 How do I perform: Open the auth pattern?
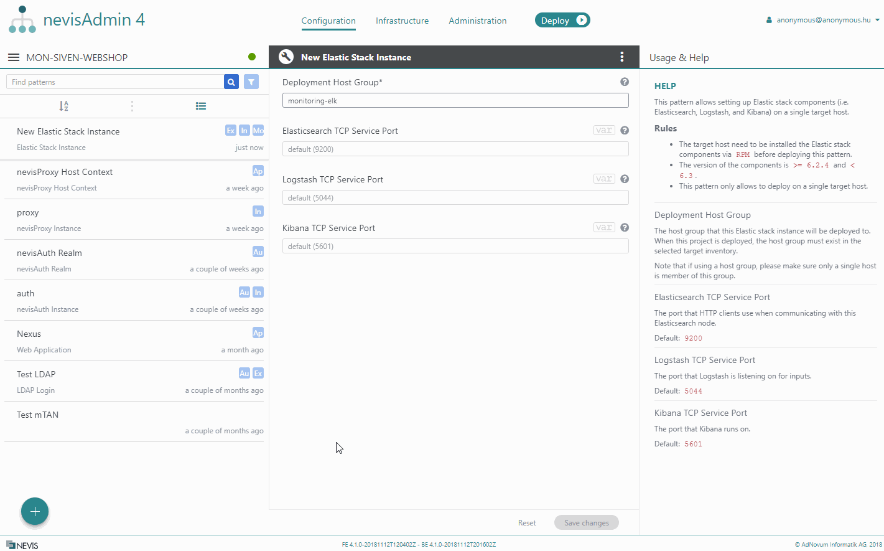coord(134,301)
